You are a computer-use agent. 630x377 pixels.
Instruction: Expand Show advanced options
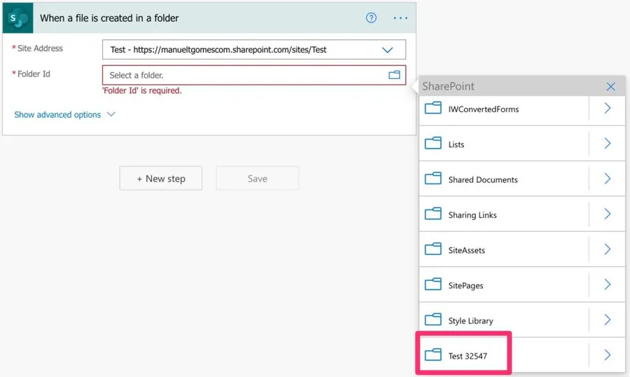(64, 114)
